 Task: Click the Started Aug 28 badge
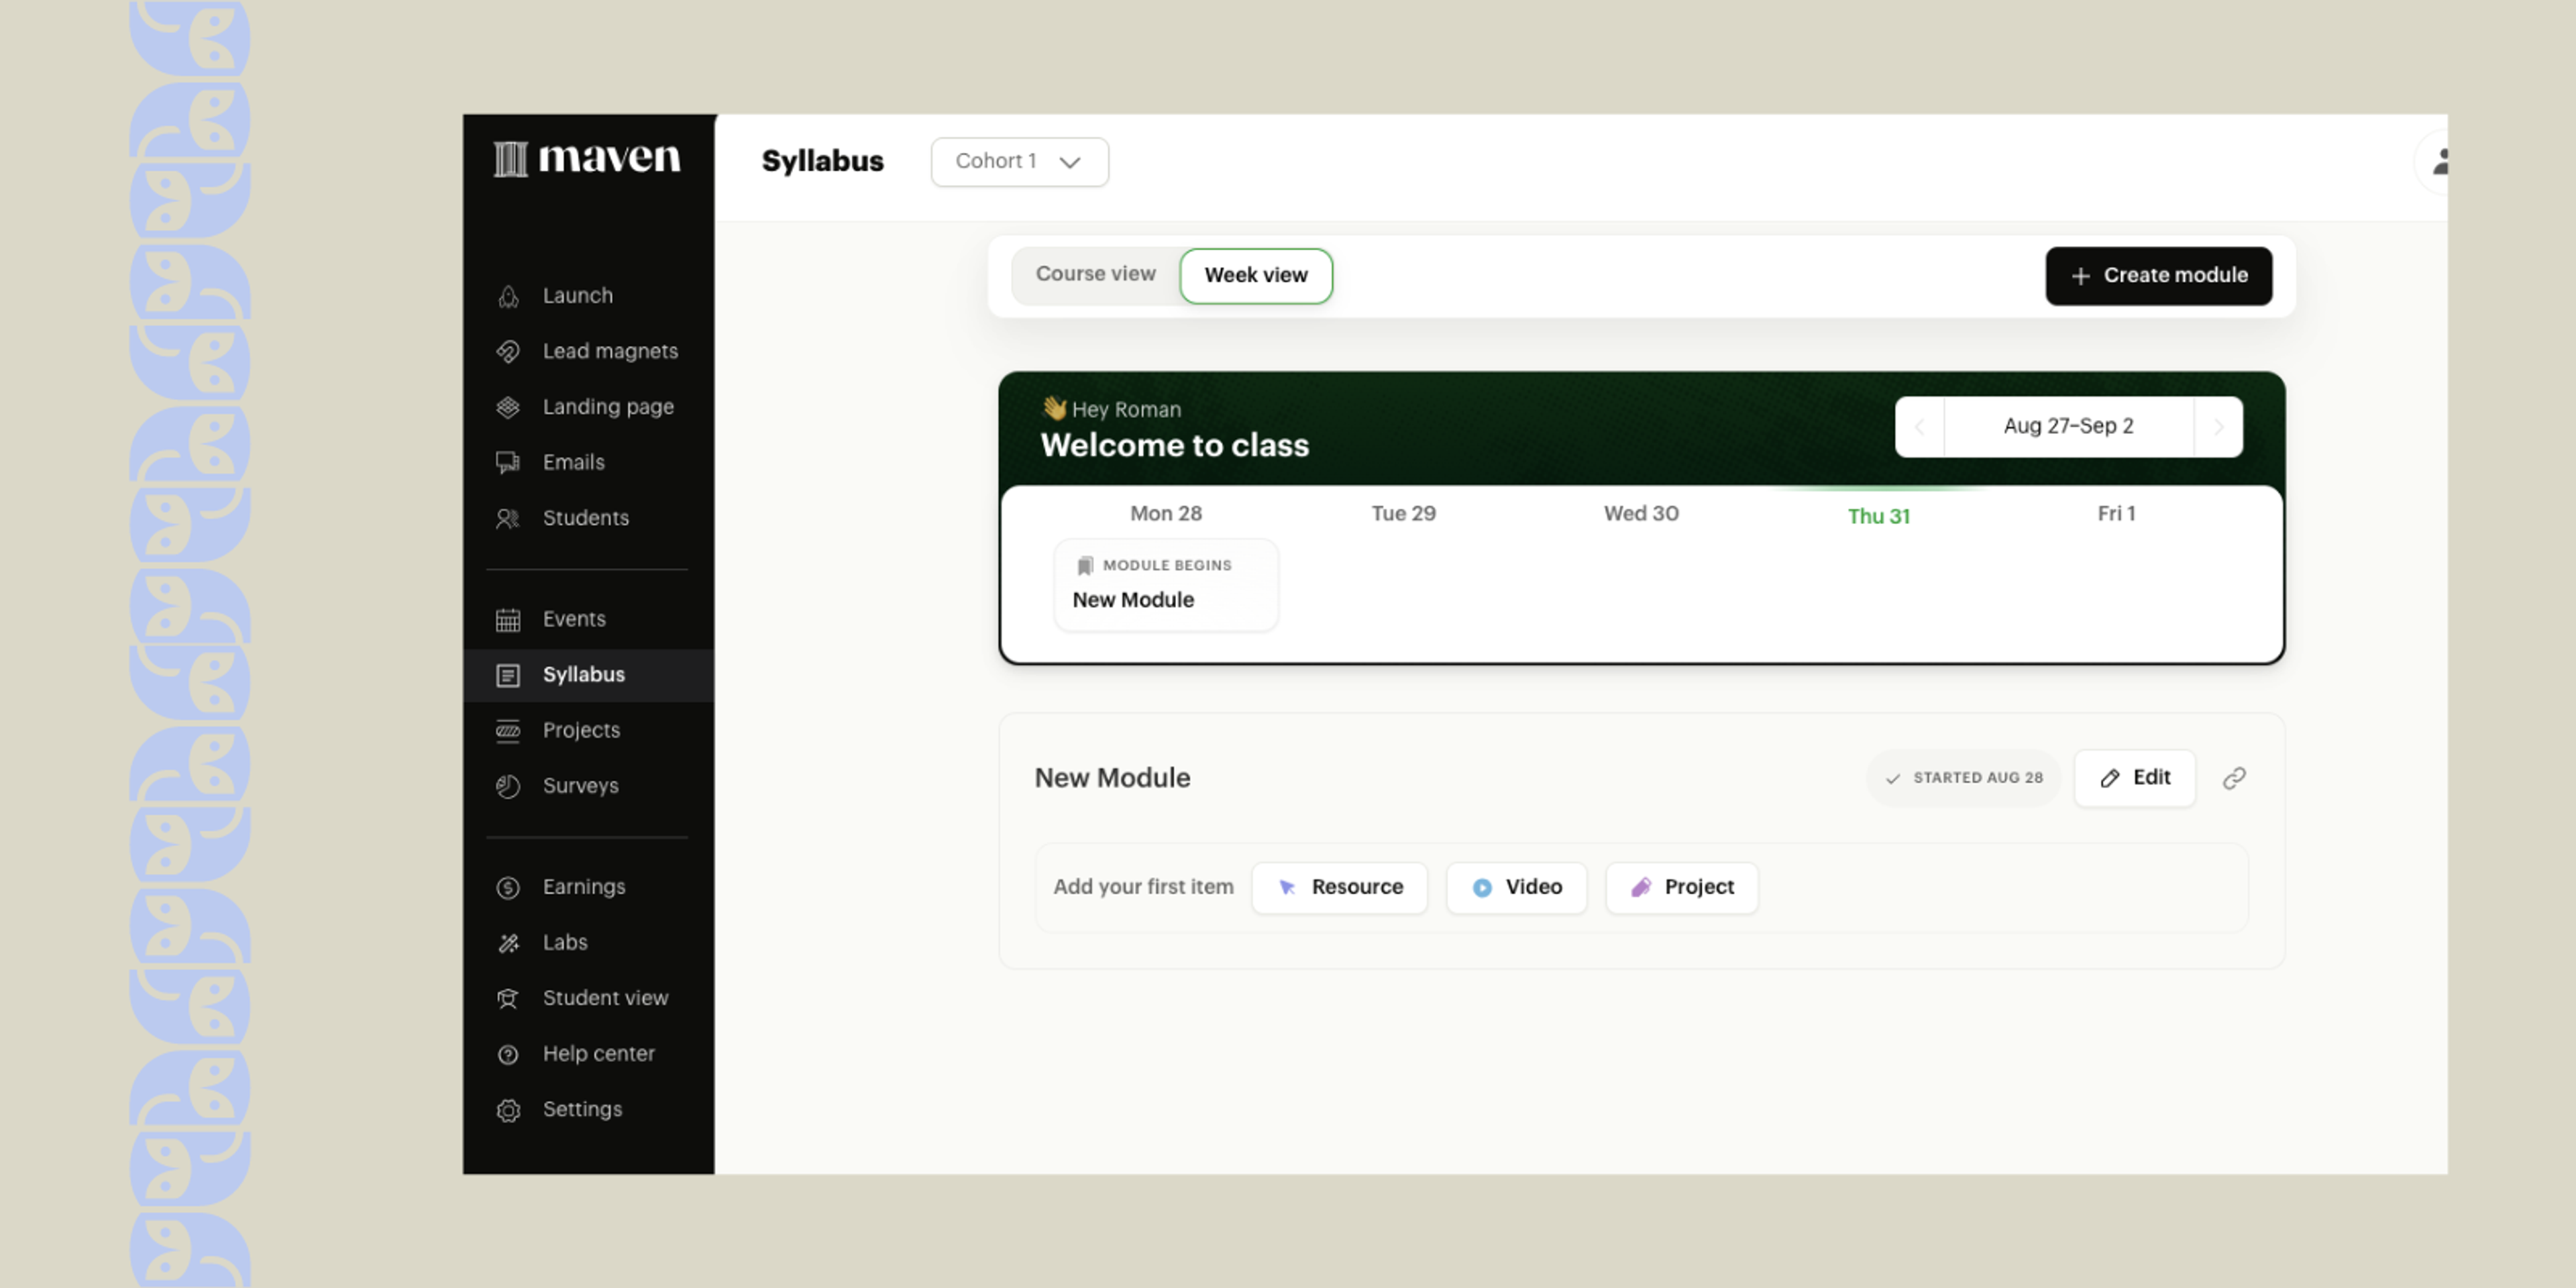[x=1963, y=779]
